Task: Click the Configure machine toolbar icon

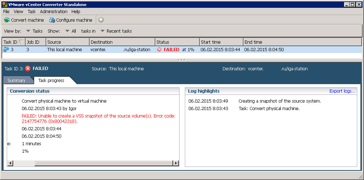Action: point(52,20)
